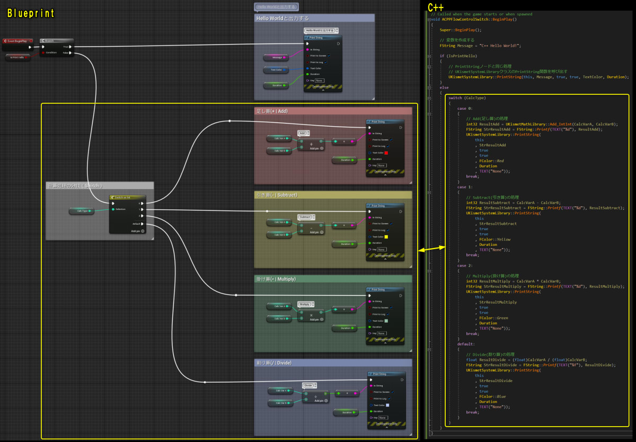Click Event BeginPlay's exec output pin
This screenshot has height=442, width=636.
pyautogui.click(x=30, y=47)
